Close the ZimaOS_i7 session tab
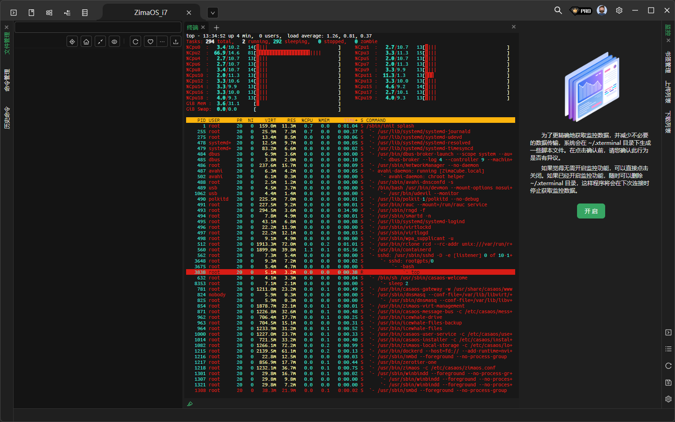Viewport: 675px width, 422px height. point(189,13)
